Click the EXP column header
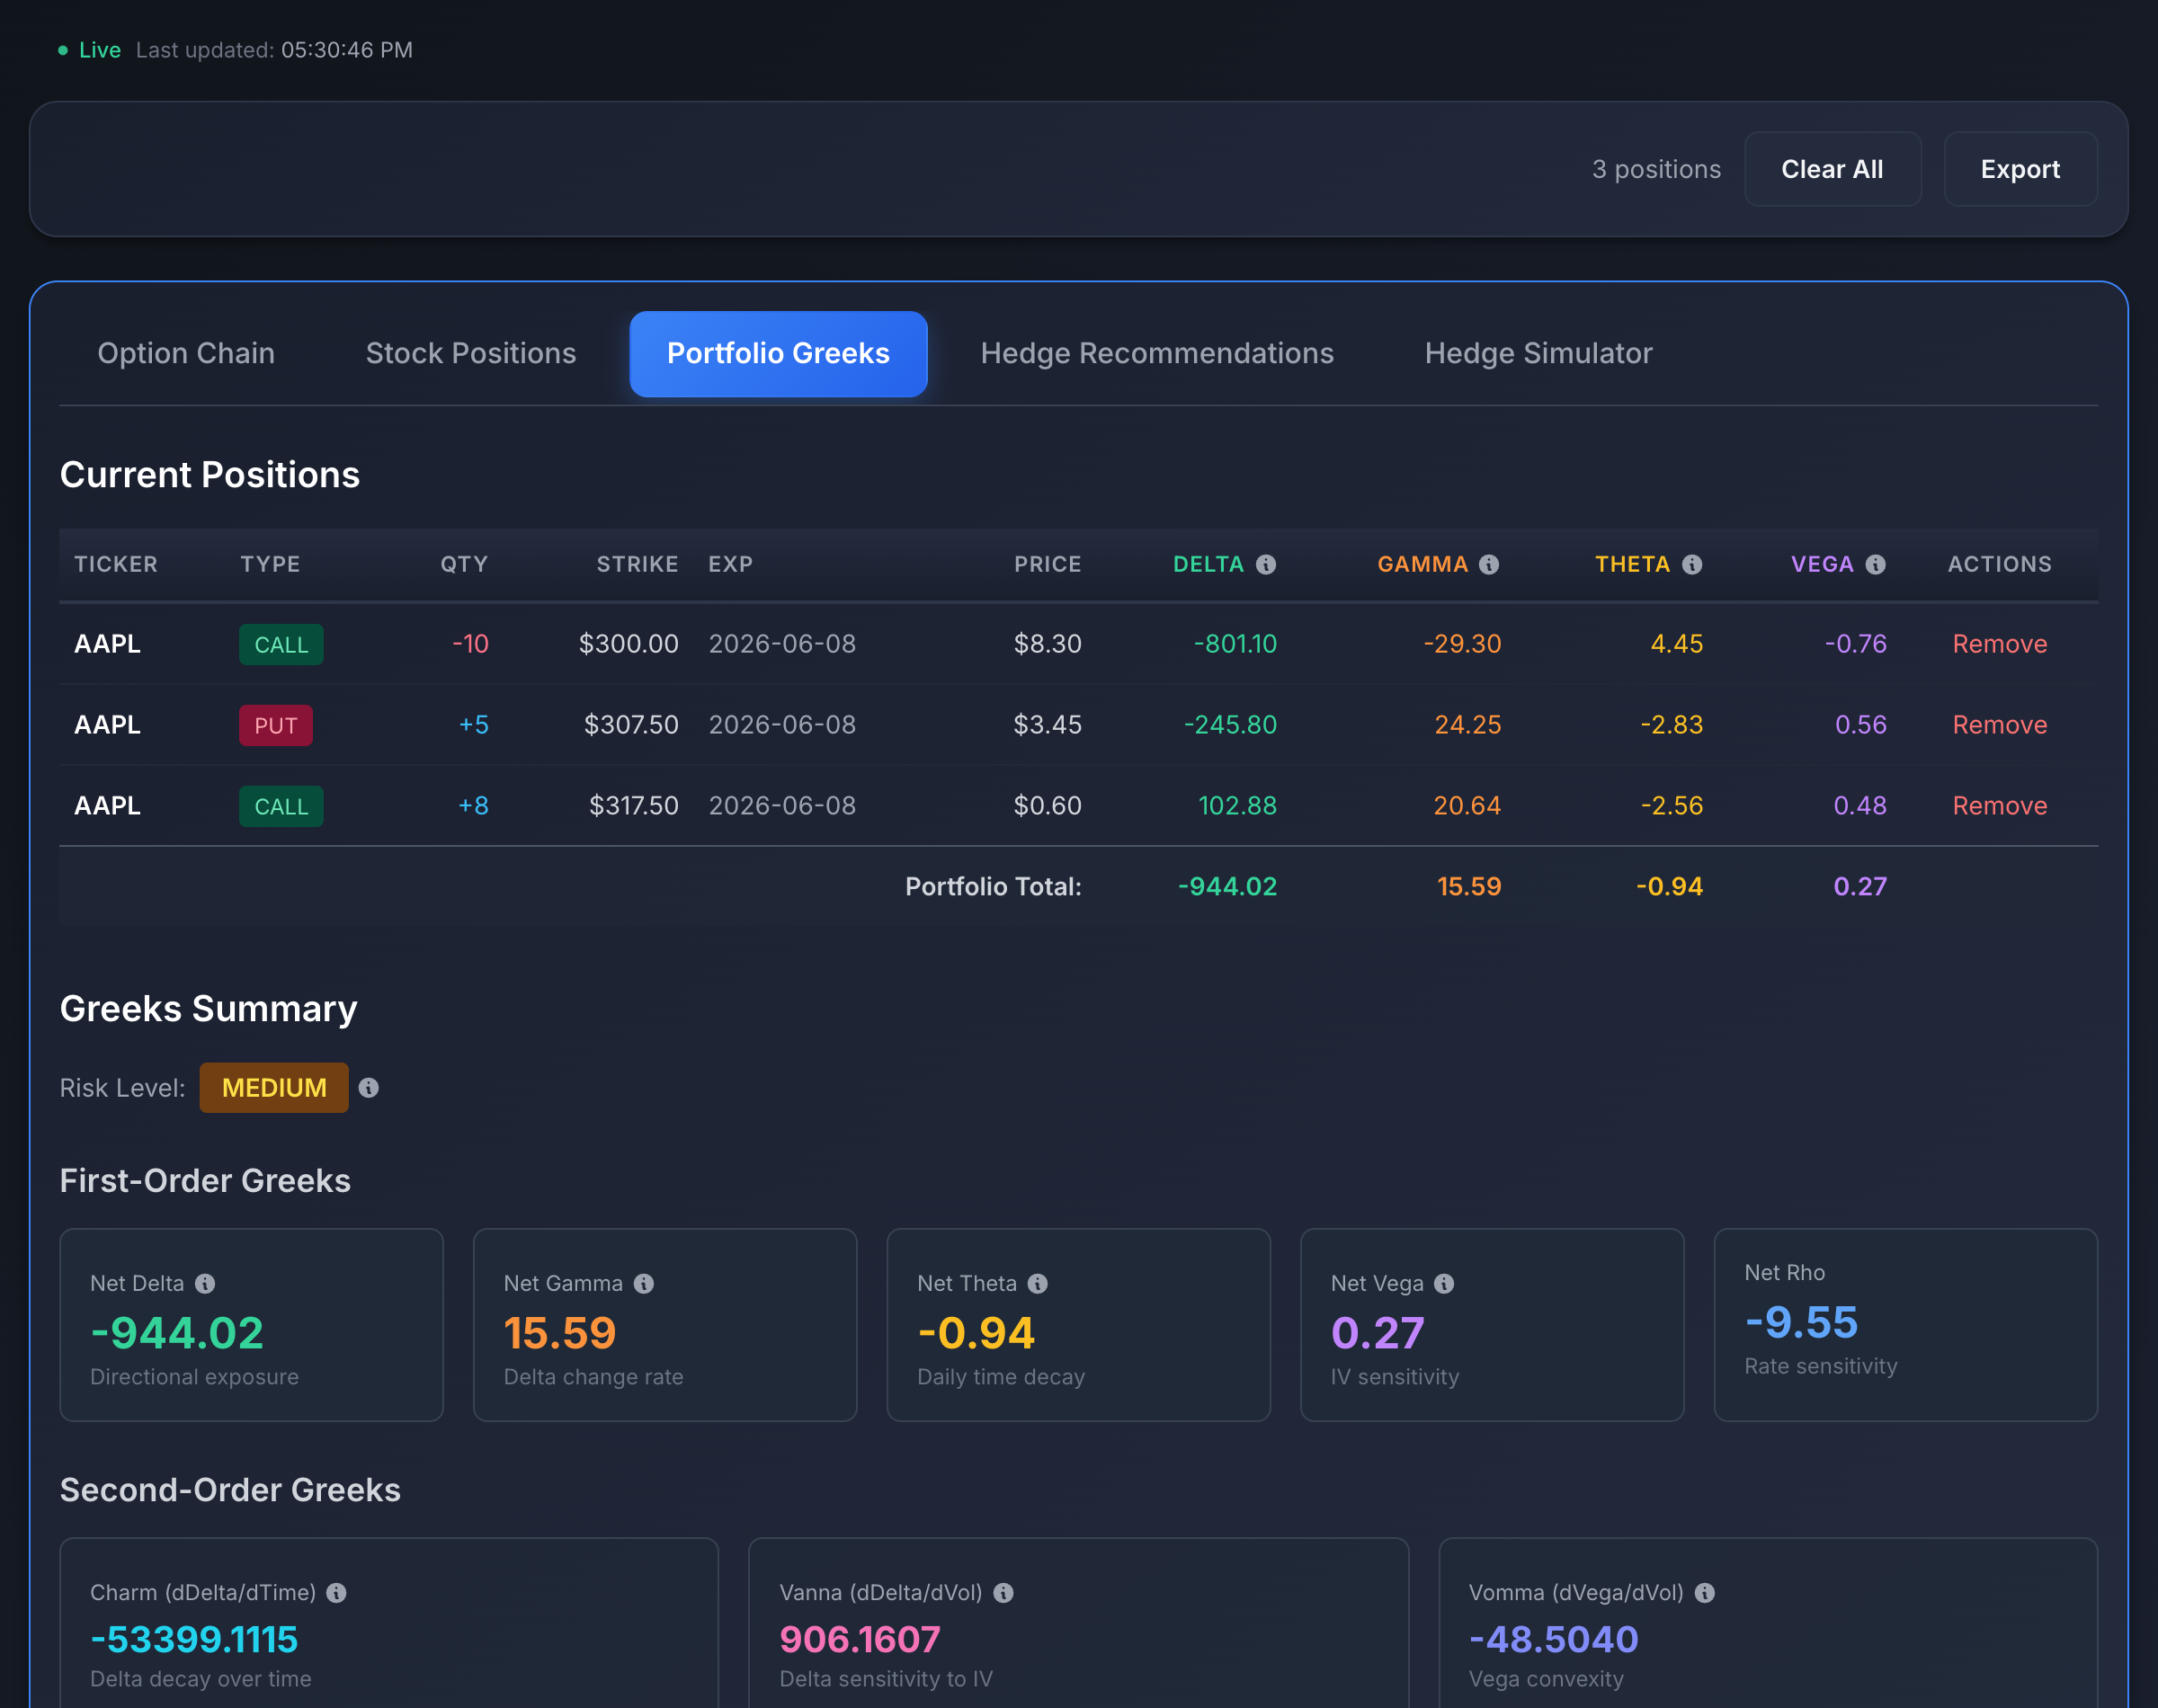Image resolution: width=2158 pixels, height=1708 pixels. 731,564
